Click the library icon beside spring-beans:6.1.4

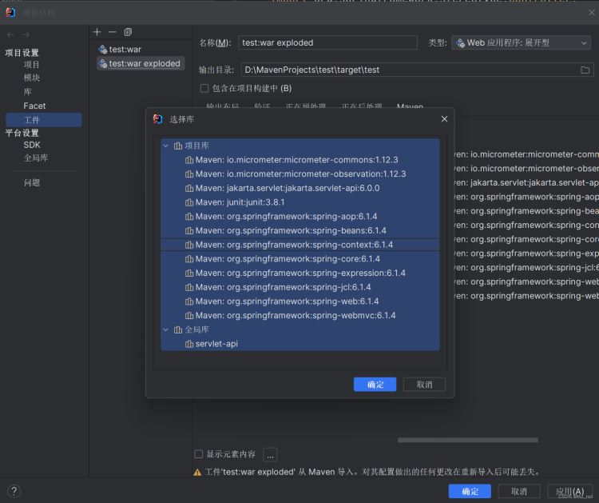[x=189, y=230]
